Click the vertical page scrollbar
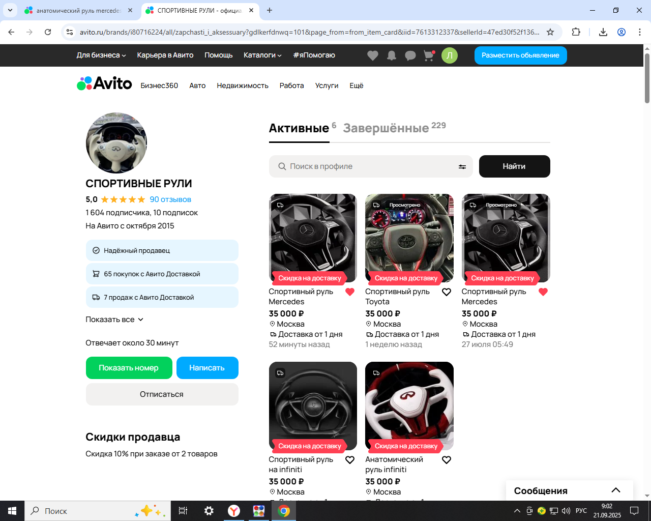 tap(647, 78)
